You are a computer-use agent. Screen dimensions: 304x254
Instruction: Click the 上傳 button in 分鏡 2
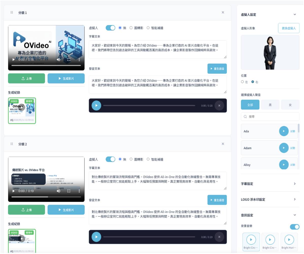[26, 210]
